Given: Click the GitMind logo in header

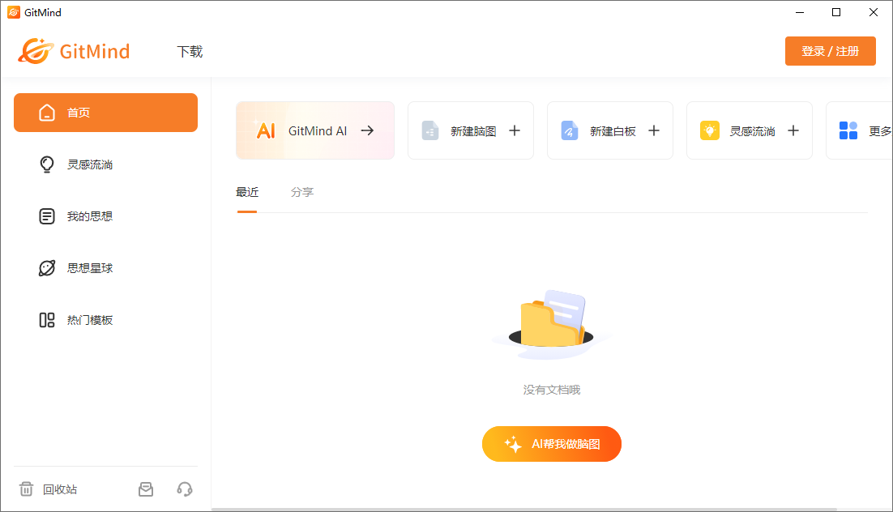Looking at the screenshot, I should tap(74, 51).
